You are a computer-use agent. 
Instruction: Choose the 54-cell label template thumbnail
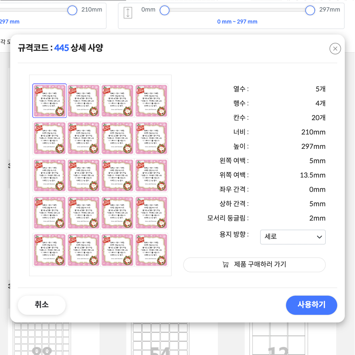point(160,339)
